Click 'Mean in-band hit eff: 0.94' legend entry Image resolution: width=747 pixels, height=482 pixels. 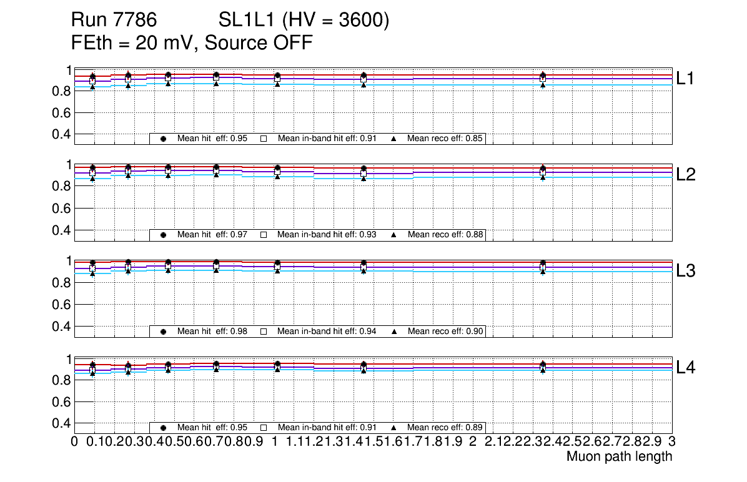(327, 332)
